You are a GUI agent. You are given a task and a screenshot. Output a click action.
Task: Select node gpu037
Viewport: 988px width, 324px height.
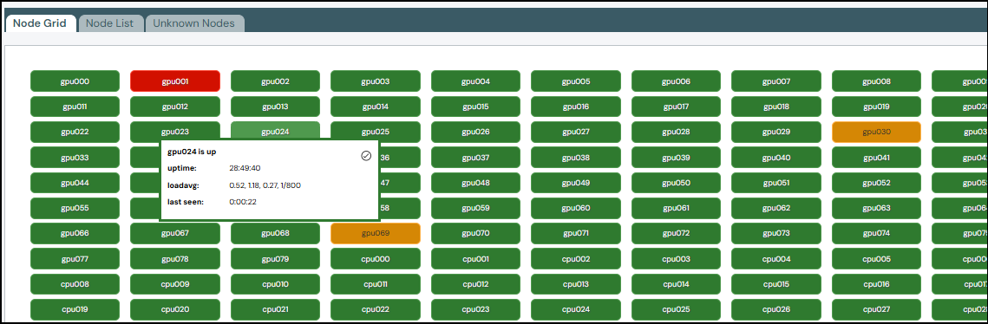coord(475,158)
